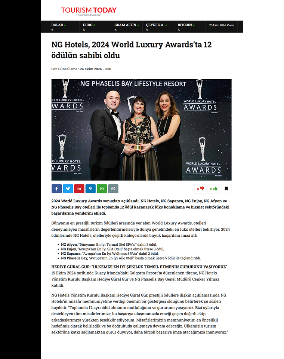This screenshot has width=284, height=359.
Task: Click the article headline about NG Hotels
Action: click(x=132, y=50)
